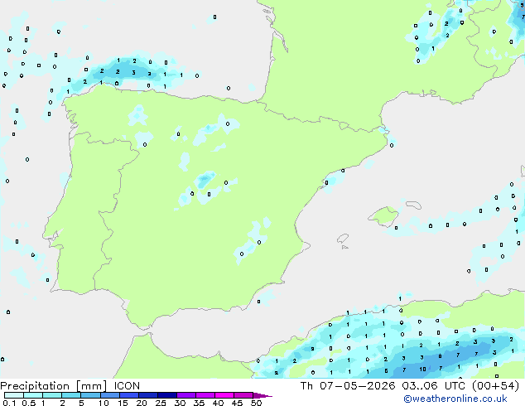
Task: Click the legend label '20'
Action: [x=142, y=403]
